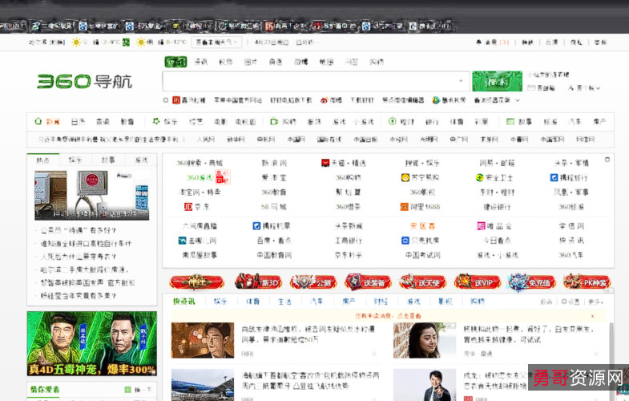Switch to the 游戏 sidebar tab

tap(141, 160)
